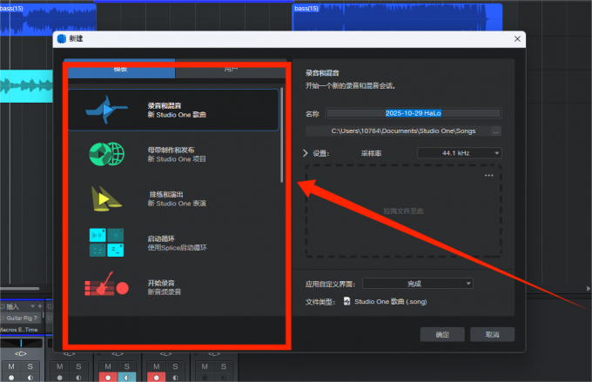Open the Guitar Rig 7 insert slot
Image resolution: width=592 pixels, height=382 pixels.
[22, 318]
